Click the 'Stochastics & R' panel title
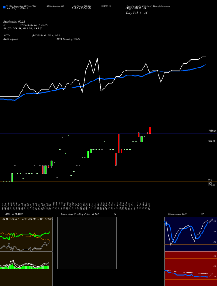 click(x=177, y=214)
